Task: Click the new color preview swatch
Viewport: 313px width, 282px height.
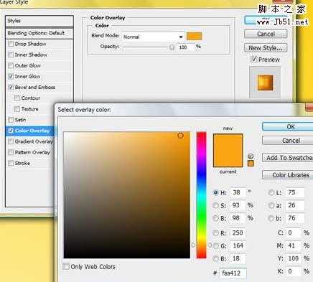Action: click(x=228, y=142)
